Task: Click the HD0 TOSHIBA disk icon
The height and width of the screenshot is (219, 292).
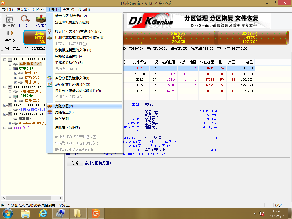Action: [10, 59]
